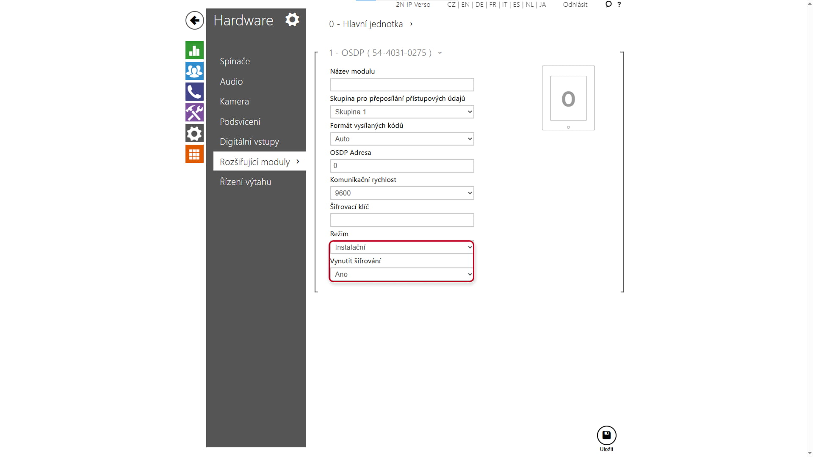Click the Šifrovací klíč input field

coord(402,220)
